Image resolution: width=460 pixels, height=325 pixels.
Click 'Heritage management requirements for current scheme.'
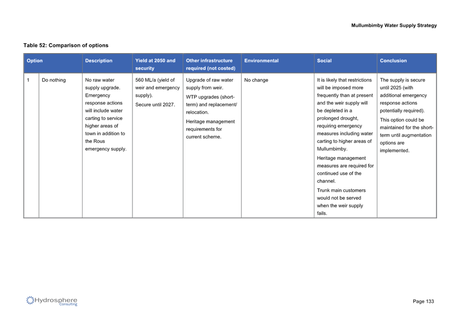210,129
